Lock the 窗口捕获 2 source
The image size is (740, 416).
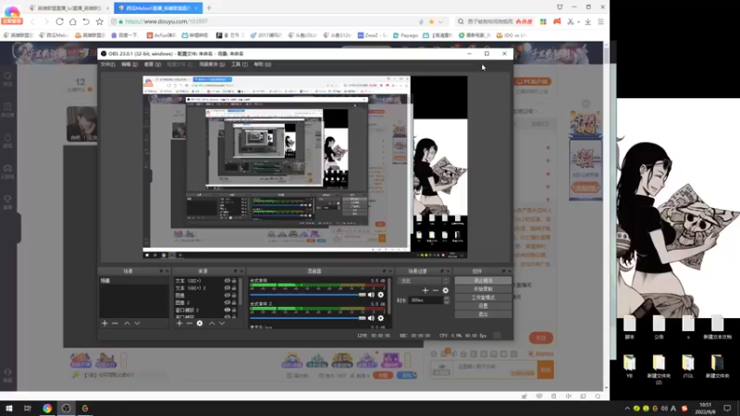[x=234, y=310]
